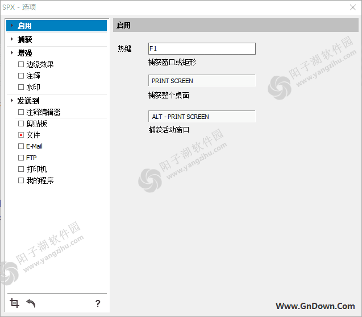Open help with the question mark icon
The image size is (362, 317).
(98, 303)
